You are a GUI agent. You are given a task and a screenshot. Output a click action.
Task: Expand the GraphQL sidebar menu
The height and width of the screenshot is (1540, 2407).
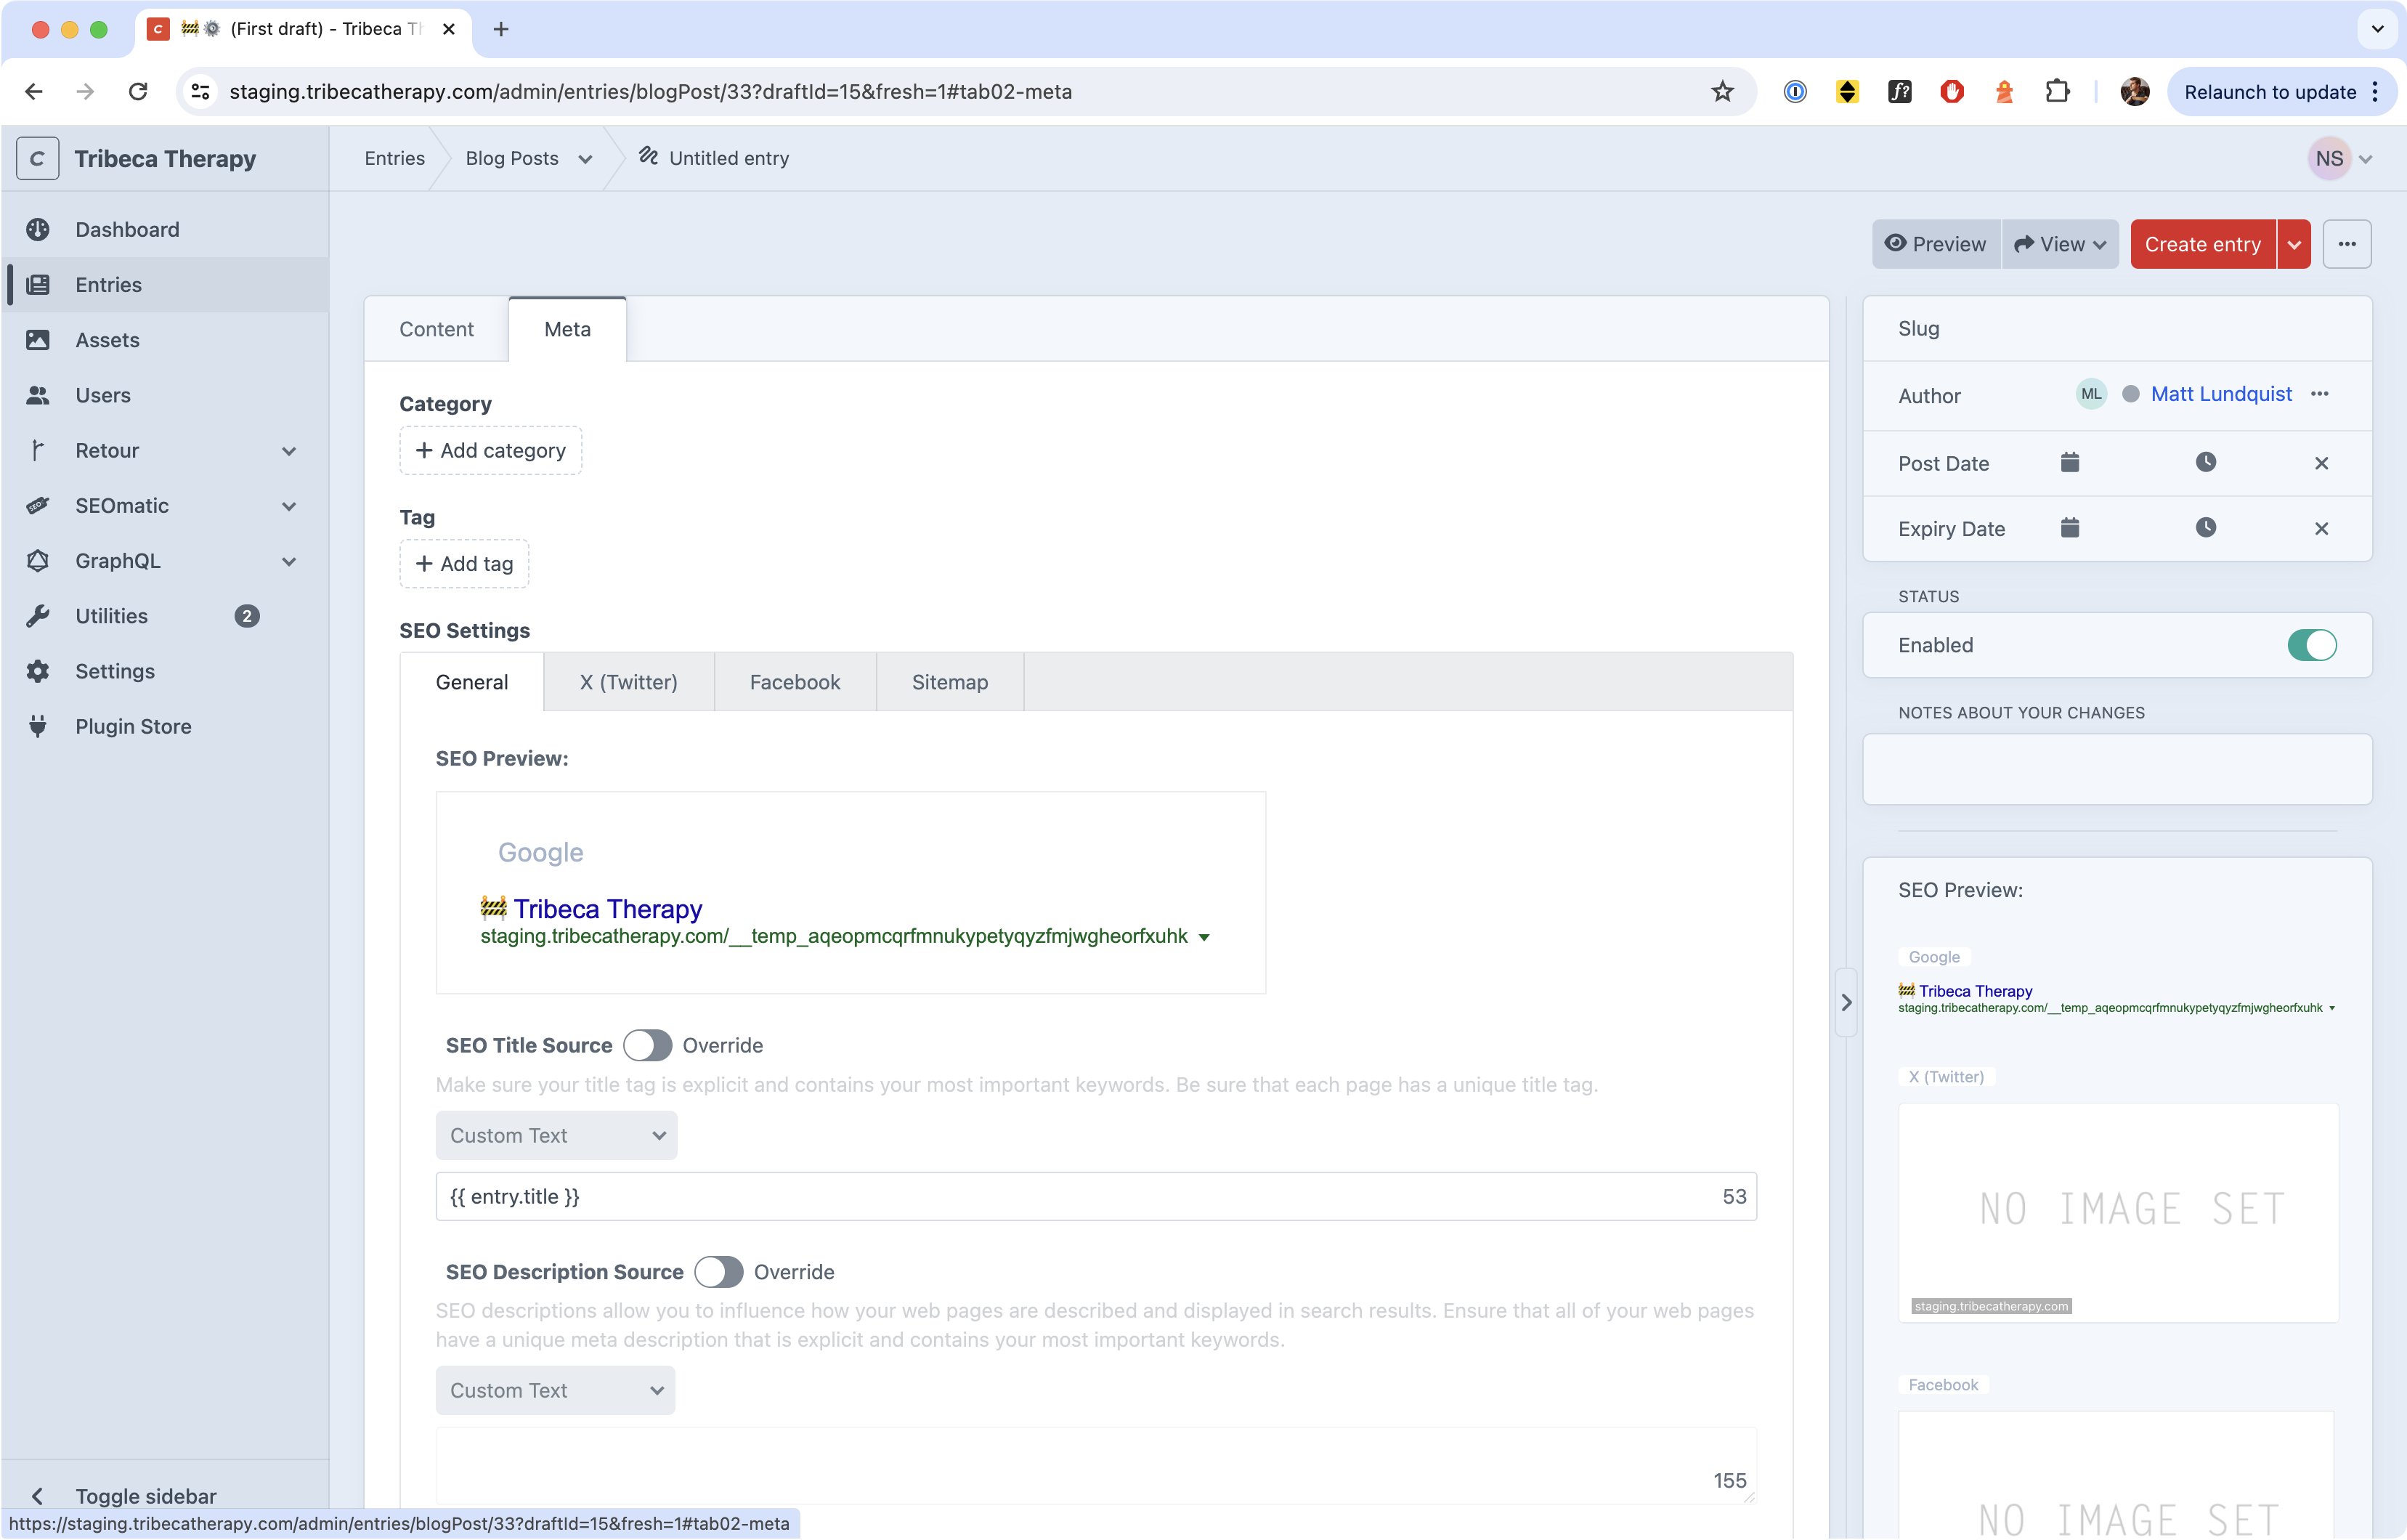(x=289, y=561)
